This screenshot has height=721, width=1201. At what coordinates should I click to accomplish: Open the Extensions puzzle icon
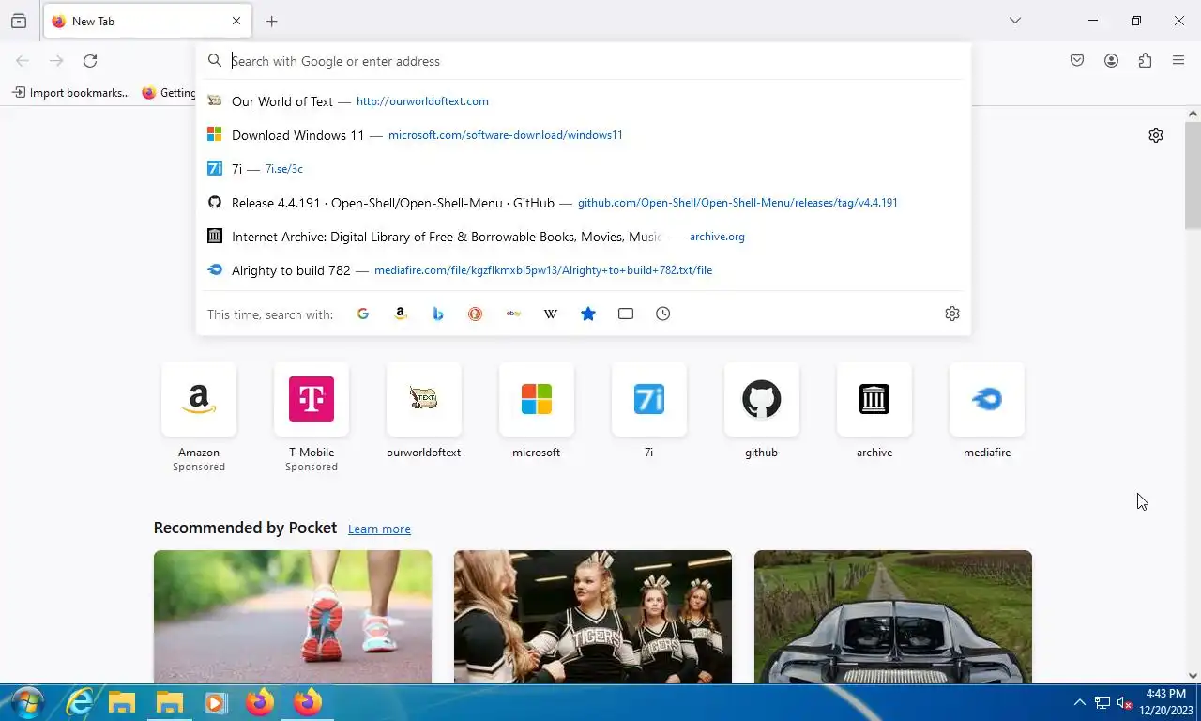tap(1145, 61)
